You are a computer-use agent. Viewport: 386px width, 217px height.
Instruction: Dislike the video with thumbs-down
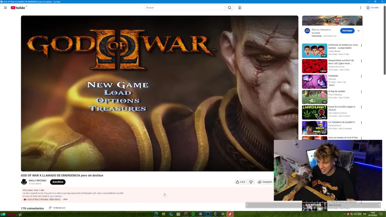coord(251,182)
